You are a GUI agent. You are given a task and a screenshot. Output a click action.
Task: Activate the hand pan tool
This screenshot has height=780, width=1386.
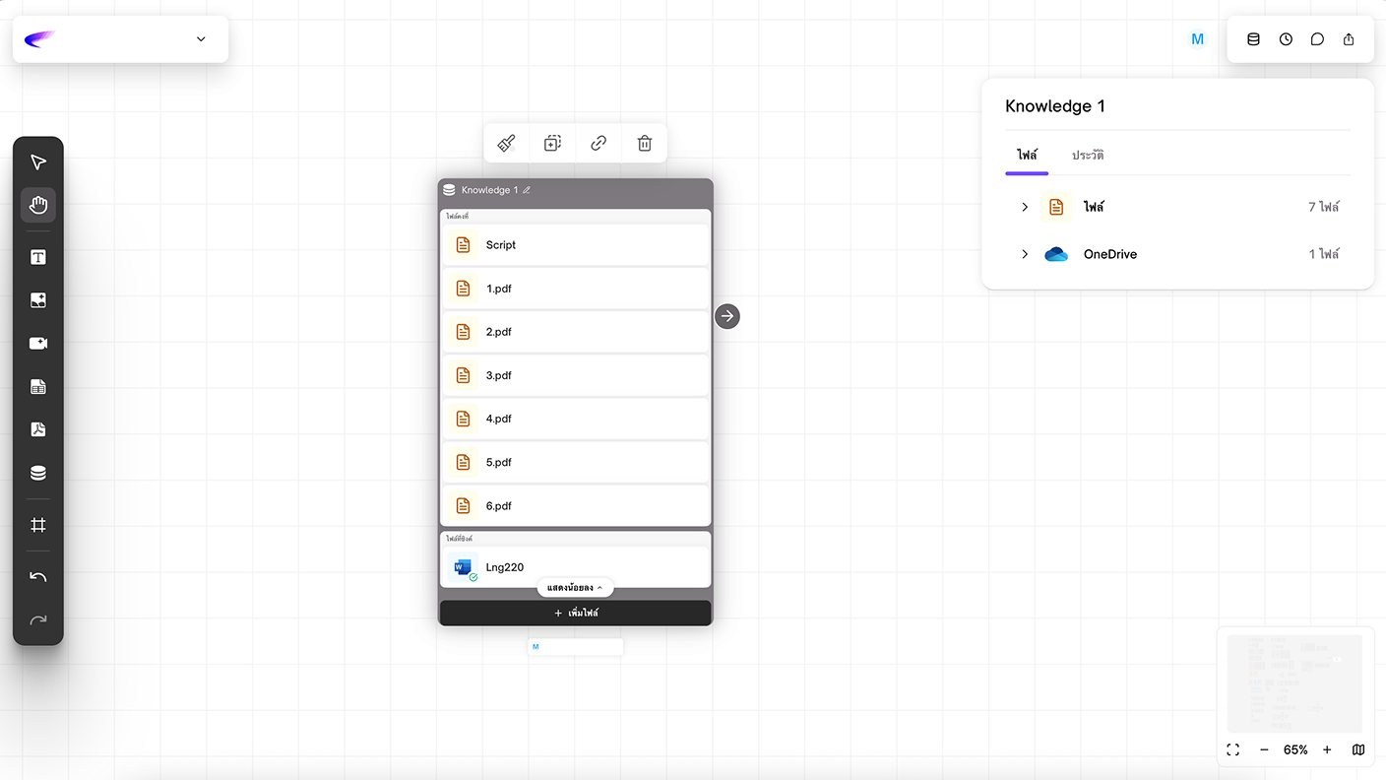[x=38, y=205]
